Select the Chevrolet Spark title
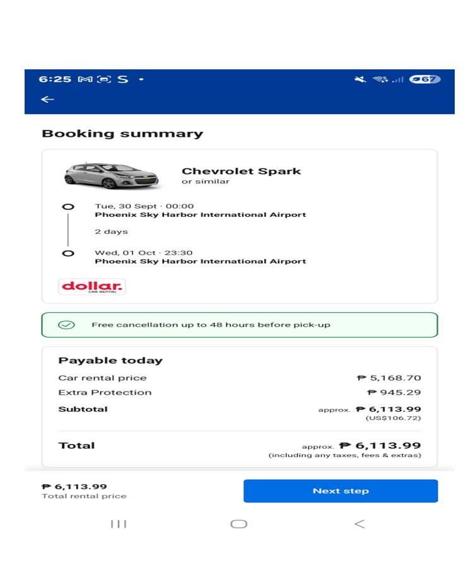 241,171
